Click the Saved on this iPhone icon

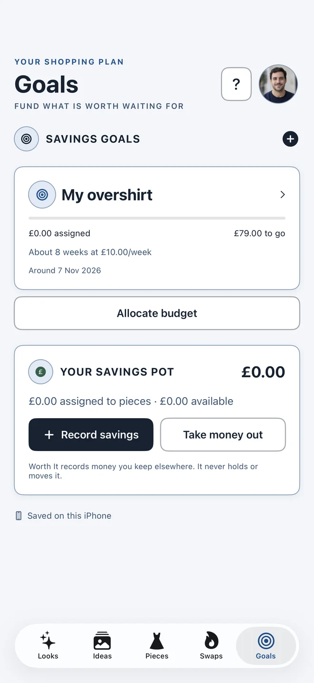pos(19,516)
